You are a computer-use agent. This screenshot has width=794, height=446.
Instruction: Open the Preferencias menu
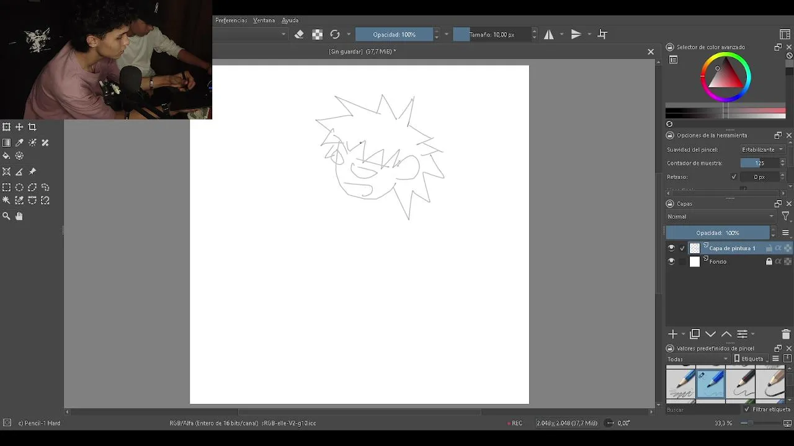pyautogui.click(x=231, y=20)
